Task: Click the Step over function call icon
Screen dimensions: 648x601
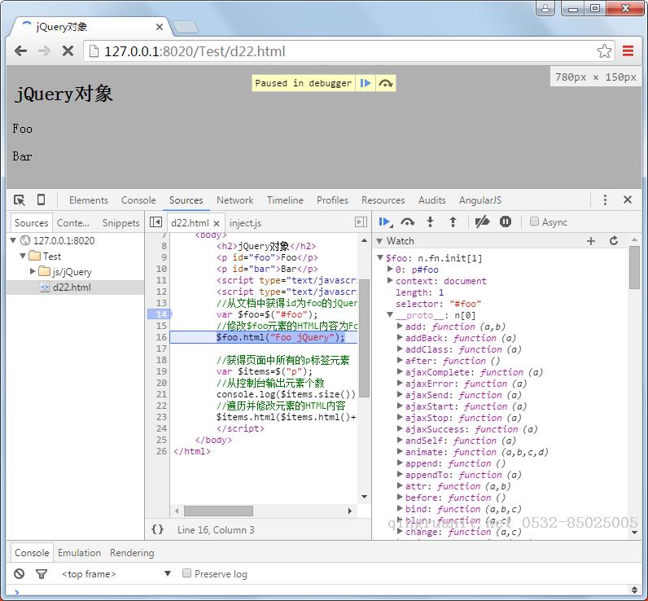Action: [408, 222]
